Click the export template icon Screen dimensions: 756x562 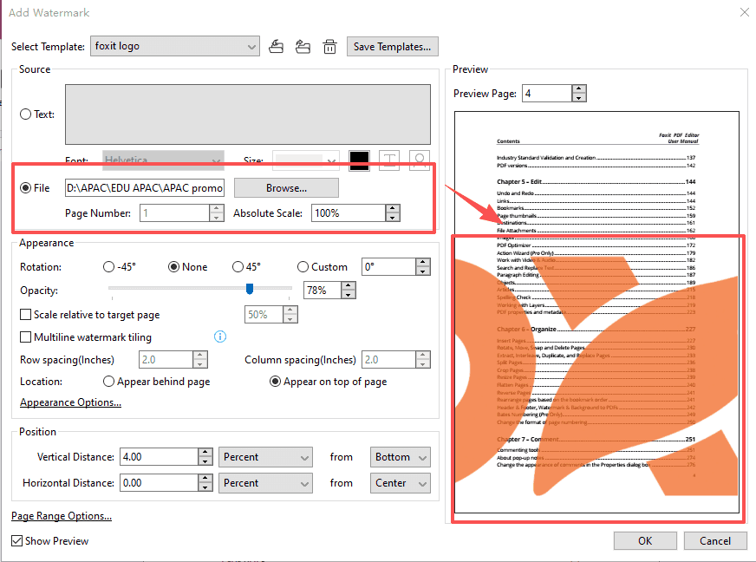pos(303,47)
